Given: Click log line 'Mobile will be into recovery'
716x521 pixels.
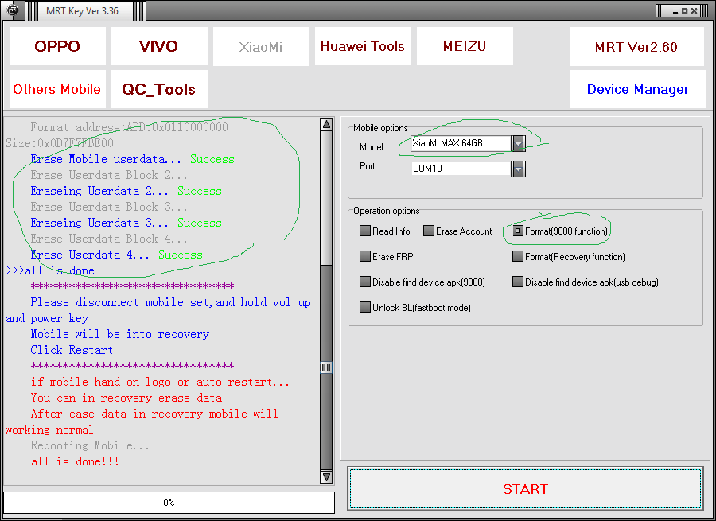Looking at the screenshot, I should 119,334.
